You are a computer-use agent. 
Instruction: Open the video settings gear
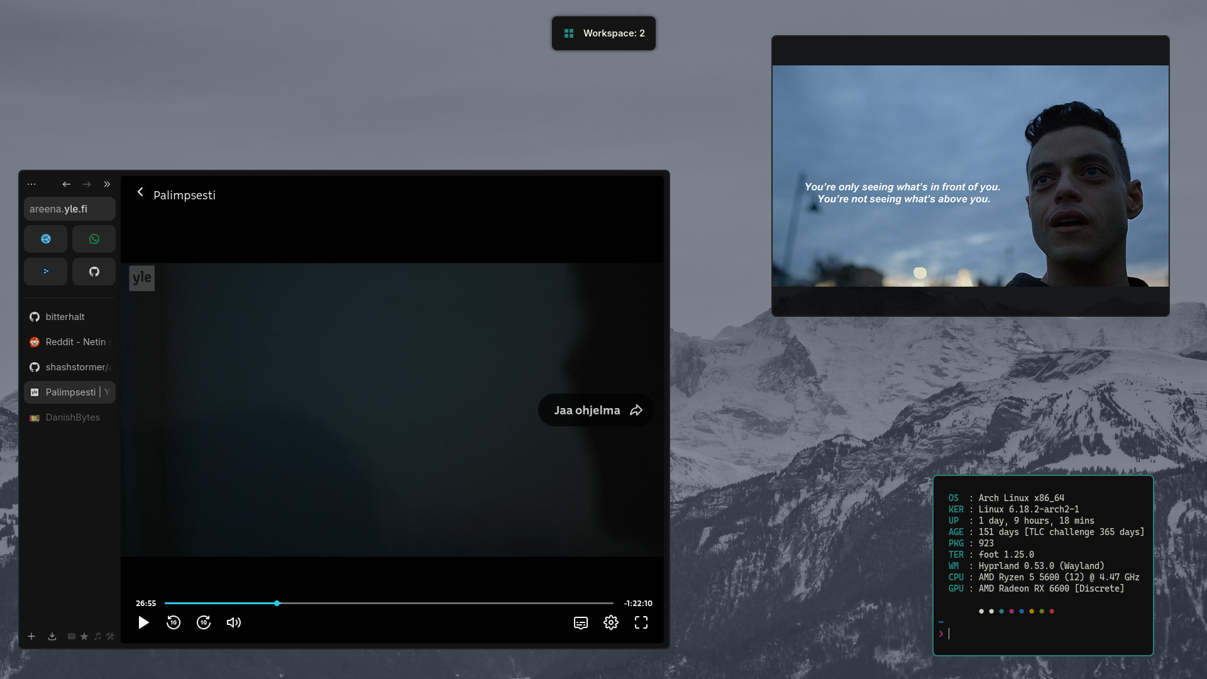611,622
